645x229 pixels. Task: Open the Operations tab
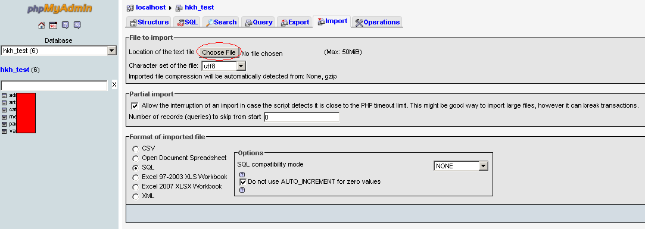[377, 22]
